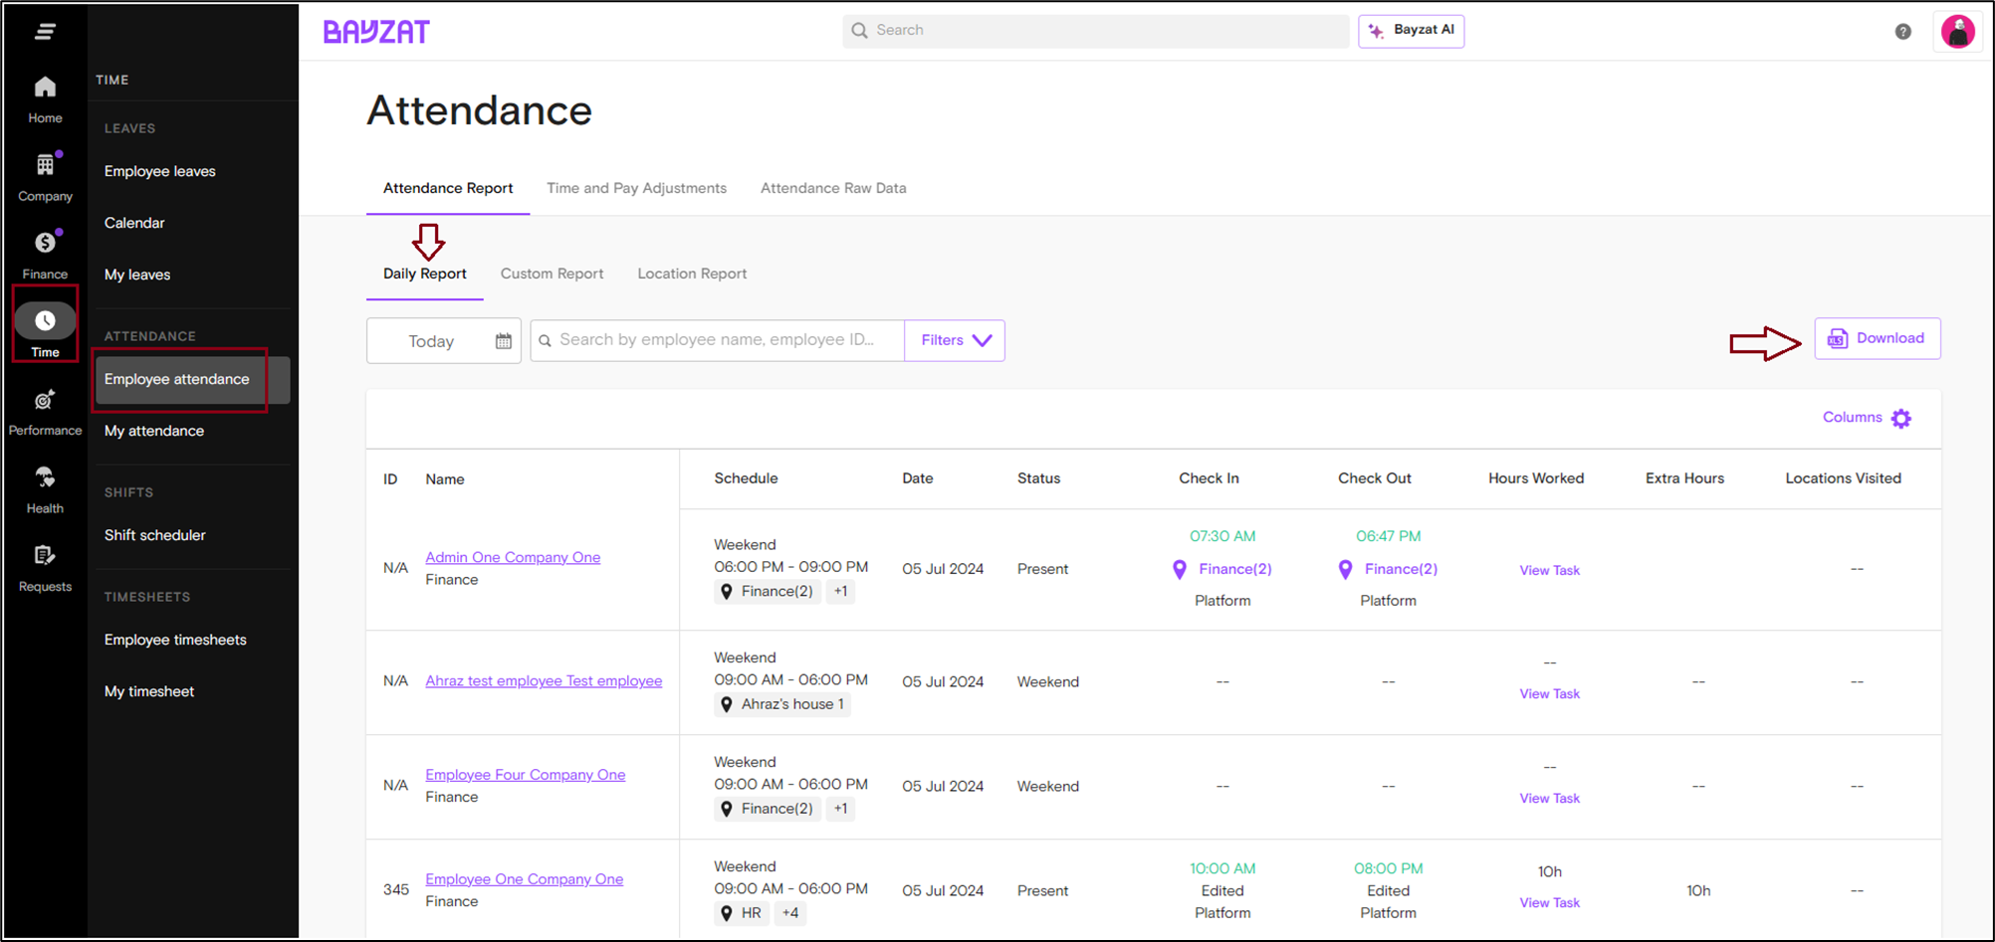Click the help question mark icon
1995x942 pixels.
pyautogui.click(x=1902, y=32)
